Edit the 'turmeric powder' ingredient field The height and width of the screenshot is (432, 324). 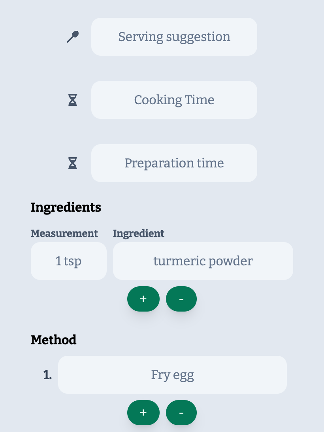(203, 261)
